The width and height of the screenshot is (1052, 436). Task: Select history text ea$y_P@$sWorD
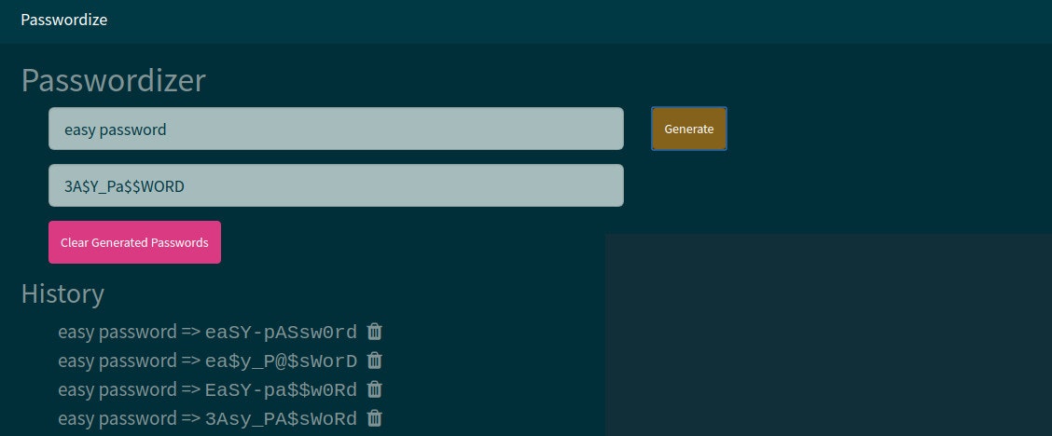tap(281, 361)
